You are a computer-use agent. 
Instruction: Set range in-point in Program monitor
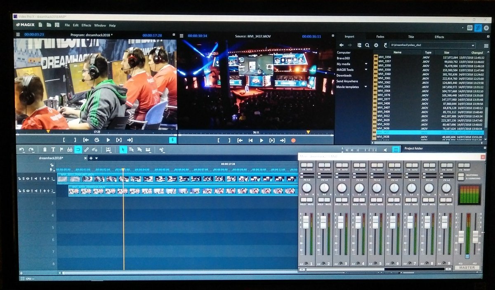(x=64, y=140)
